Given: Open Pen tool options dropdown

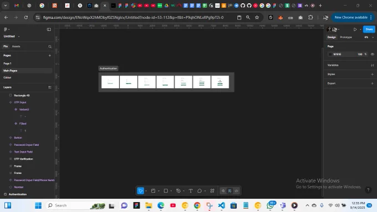Looking at the screenshot, I should 184,191.
